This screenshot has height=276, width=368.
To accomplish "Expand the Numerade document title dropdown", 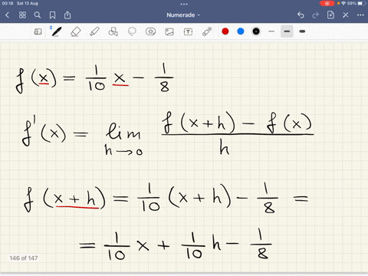I will click(183, 15).
